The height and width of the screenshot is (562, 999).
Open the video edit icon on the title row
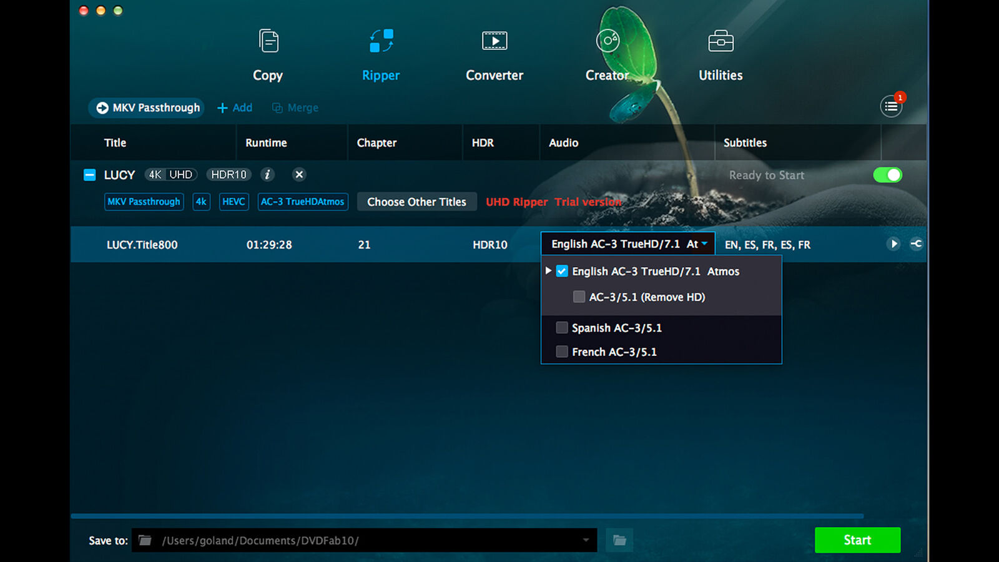click(x=916, y=244)
